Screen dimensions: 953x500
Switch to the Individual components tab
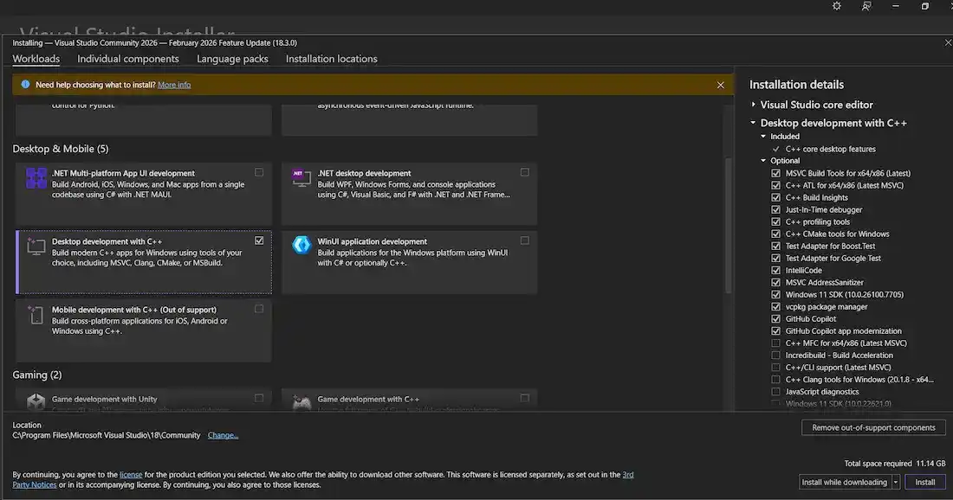127,59
